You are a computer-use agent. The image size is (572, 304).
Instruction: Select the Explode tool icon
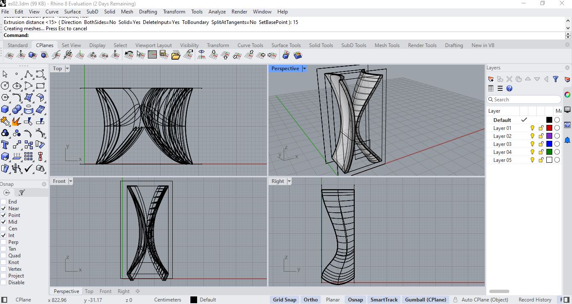[x=17, y=122]
